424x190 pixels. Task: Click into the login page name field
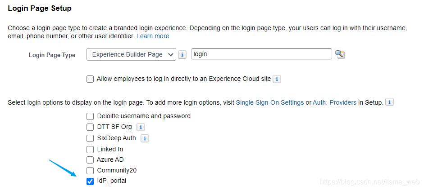261,54
